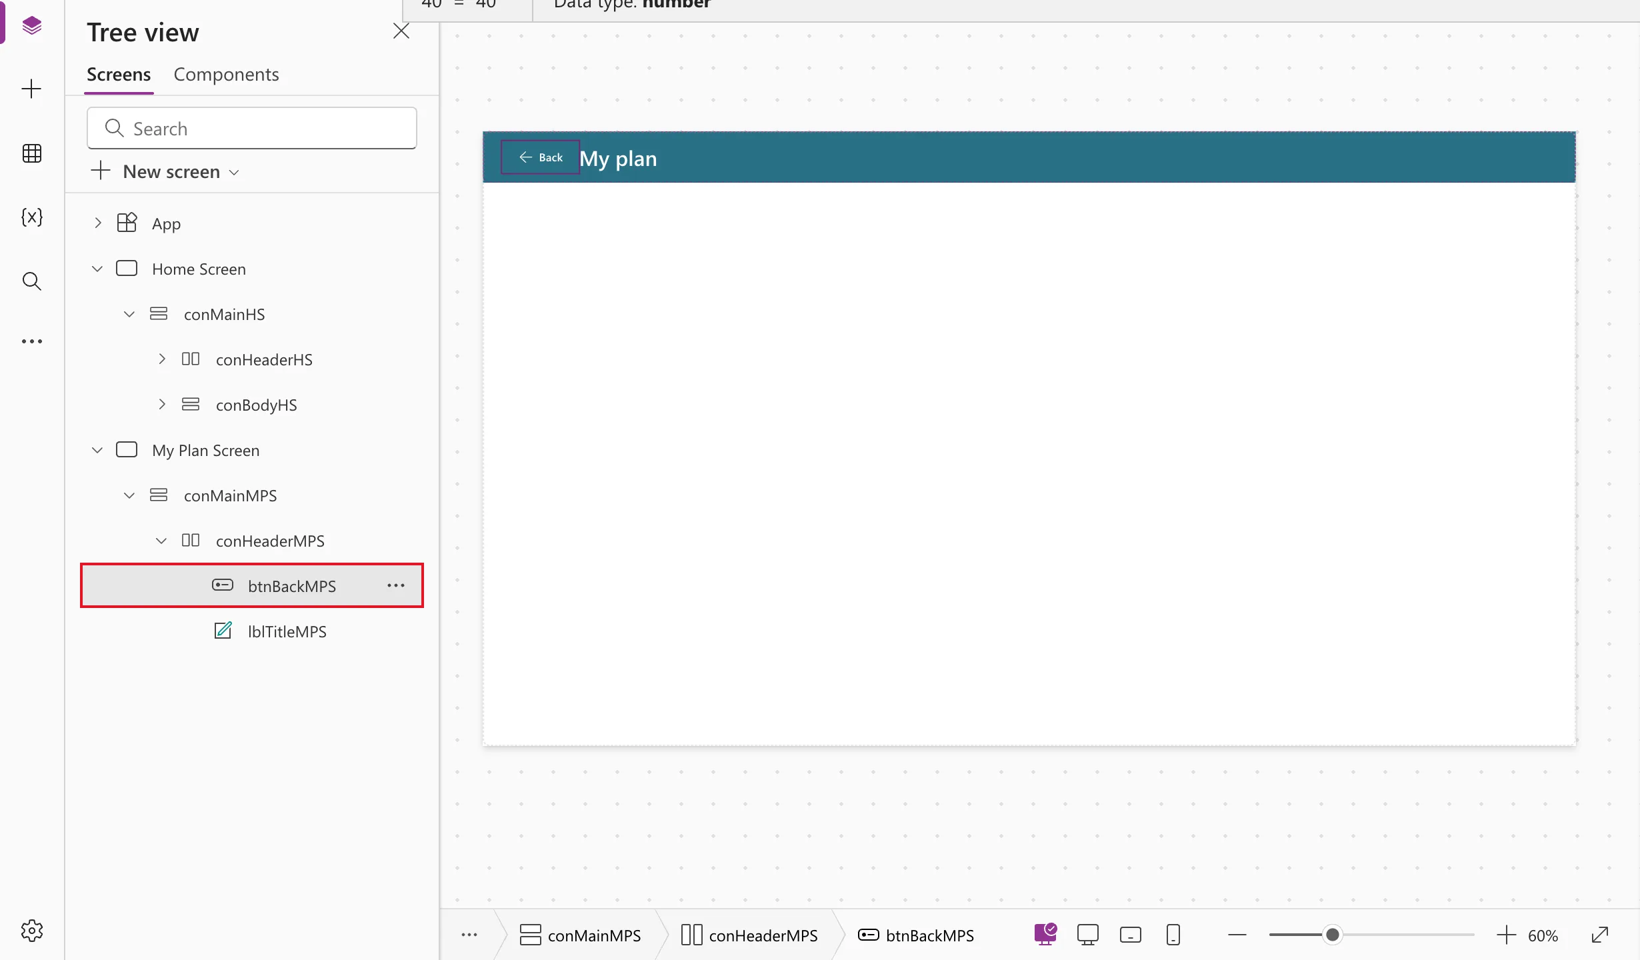The image size is (1640, 960).
Task: Select the desktop preview device icon
Action: pos(1087,935)
